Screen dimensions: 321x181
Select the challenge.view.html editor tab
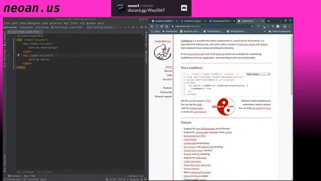[x=25, y=32]
